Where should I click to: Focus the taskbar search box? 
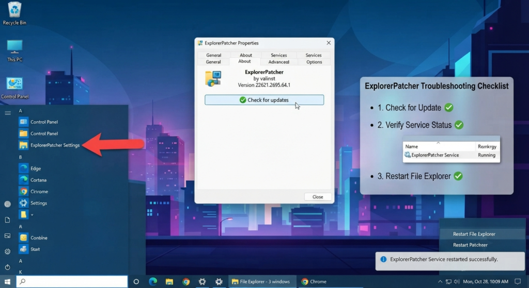click(x=72, y=281)
